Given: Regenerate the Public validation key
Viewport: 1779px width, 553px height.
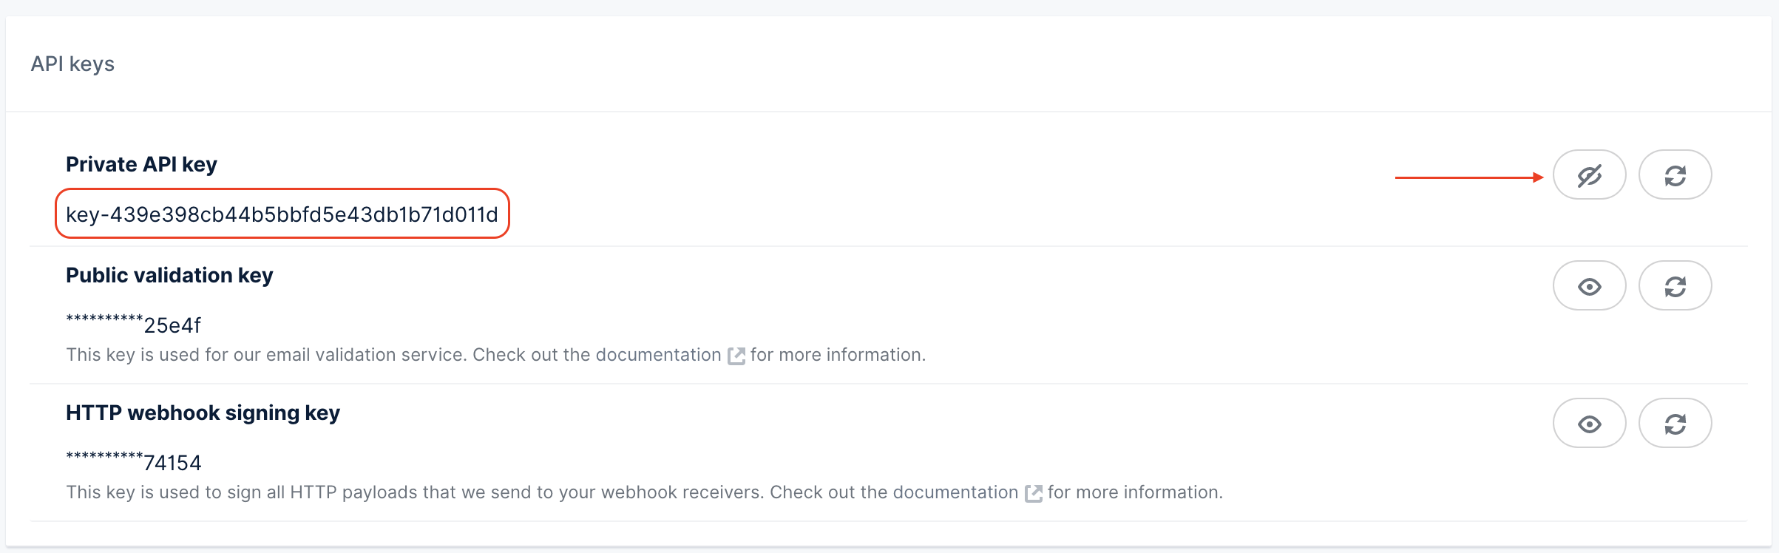Looking at the screenshot, I should point(1675,286).
